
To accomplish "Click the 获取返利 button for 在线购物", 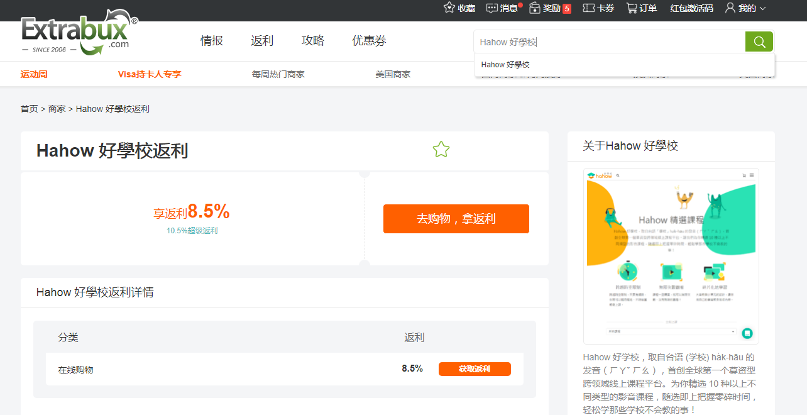I will pos(475,369).
